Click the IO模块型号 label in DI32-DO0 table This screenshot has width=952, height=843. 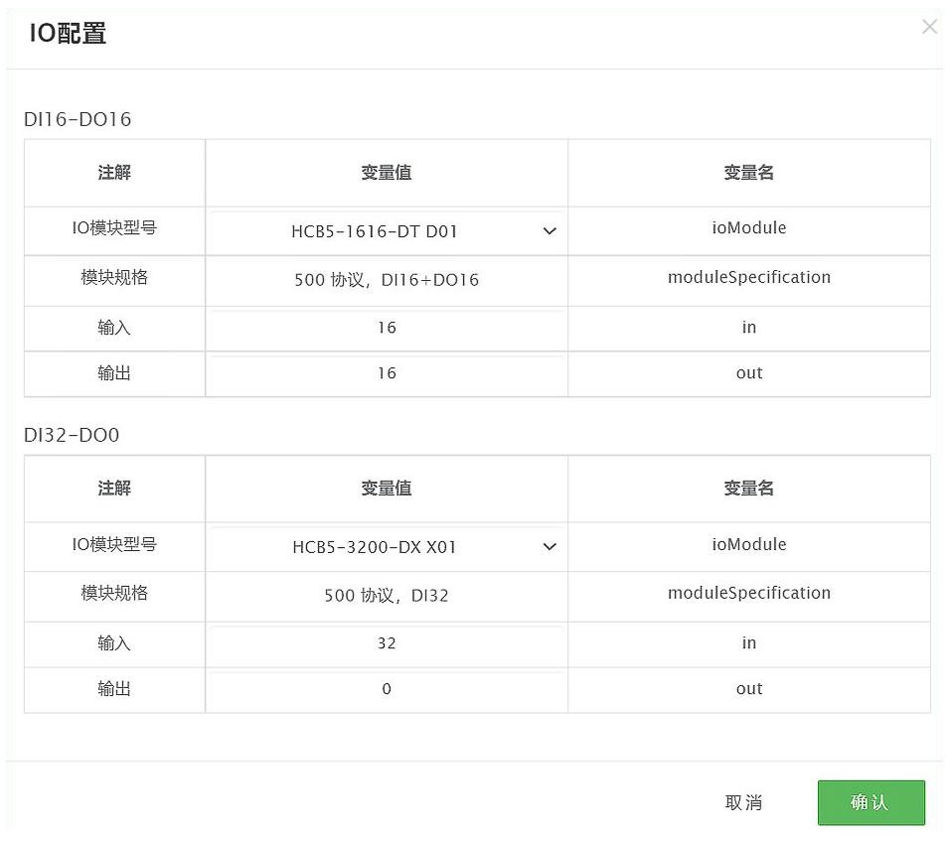(114, 544)
